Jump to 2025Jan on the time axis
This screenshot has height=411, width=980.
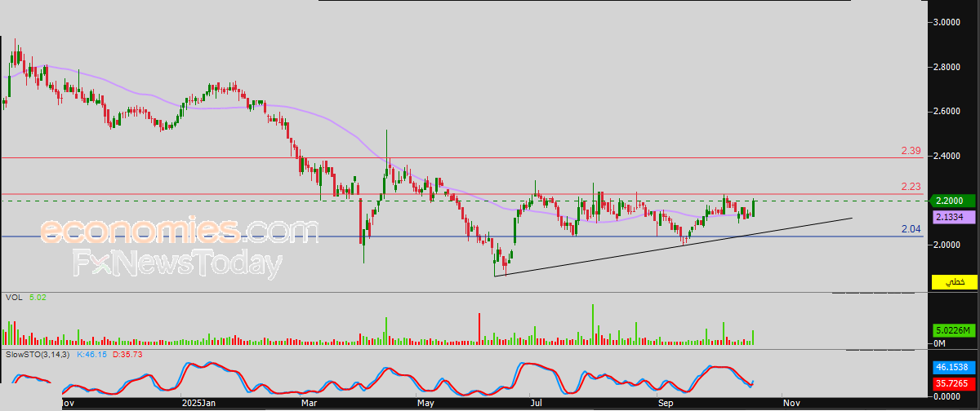coord(199,403)
